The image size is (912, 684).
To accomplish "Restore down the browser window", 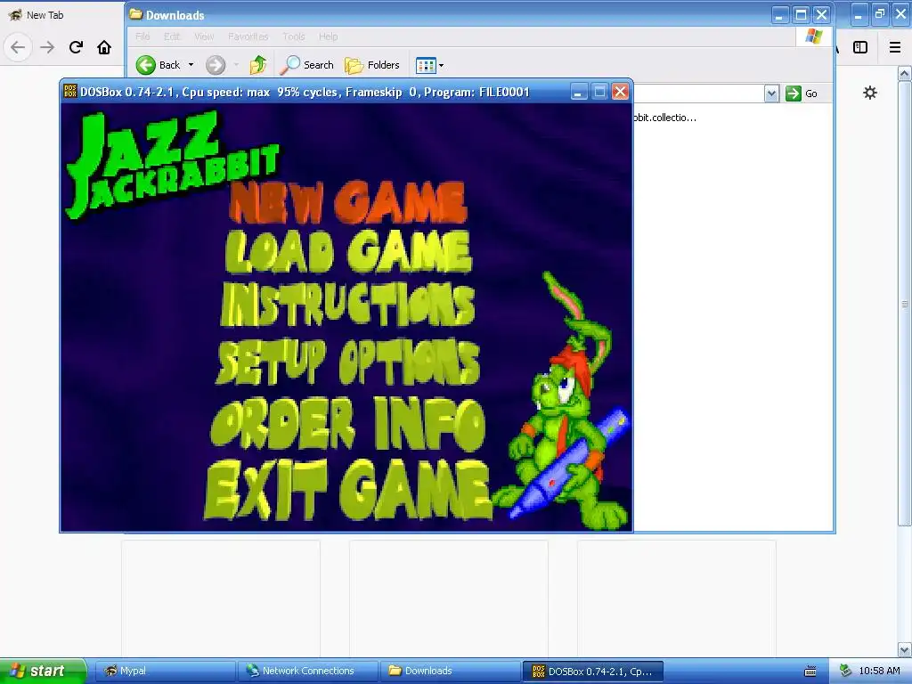I will tap(879, 14).
